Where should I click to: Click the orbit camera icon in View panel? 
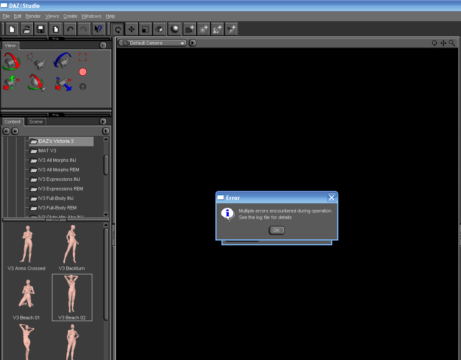tap(11, 61)
